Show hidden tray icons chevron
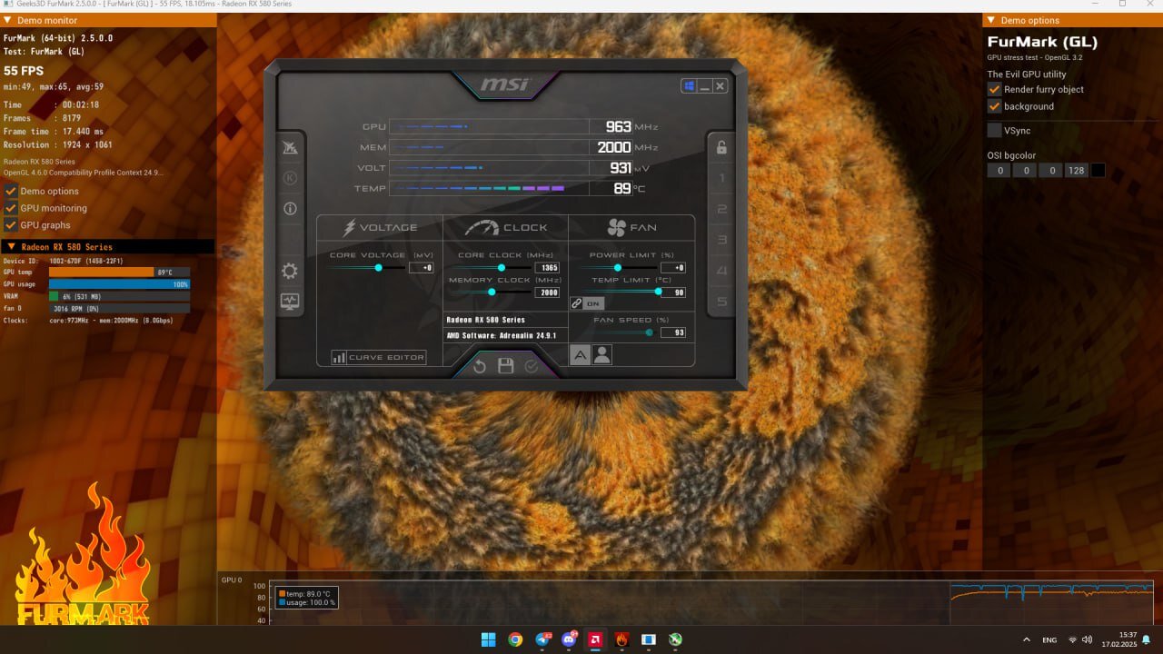Screen dimensions: 1163x654 [1027, 639]
